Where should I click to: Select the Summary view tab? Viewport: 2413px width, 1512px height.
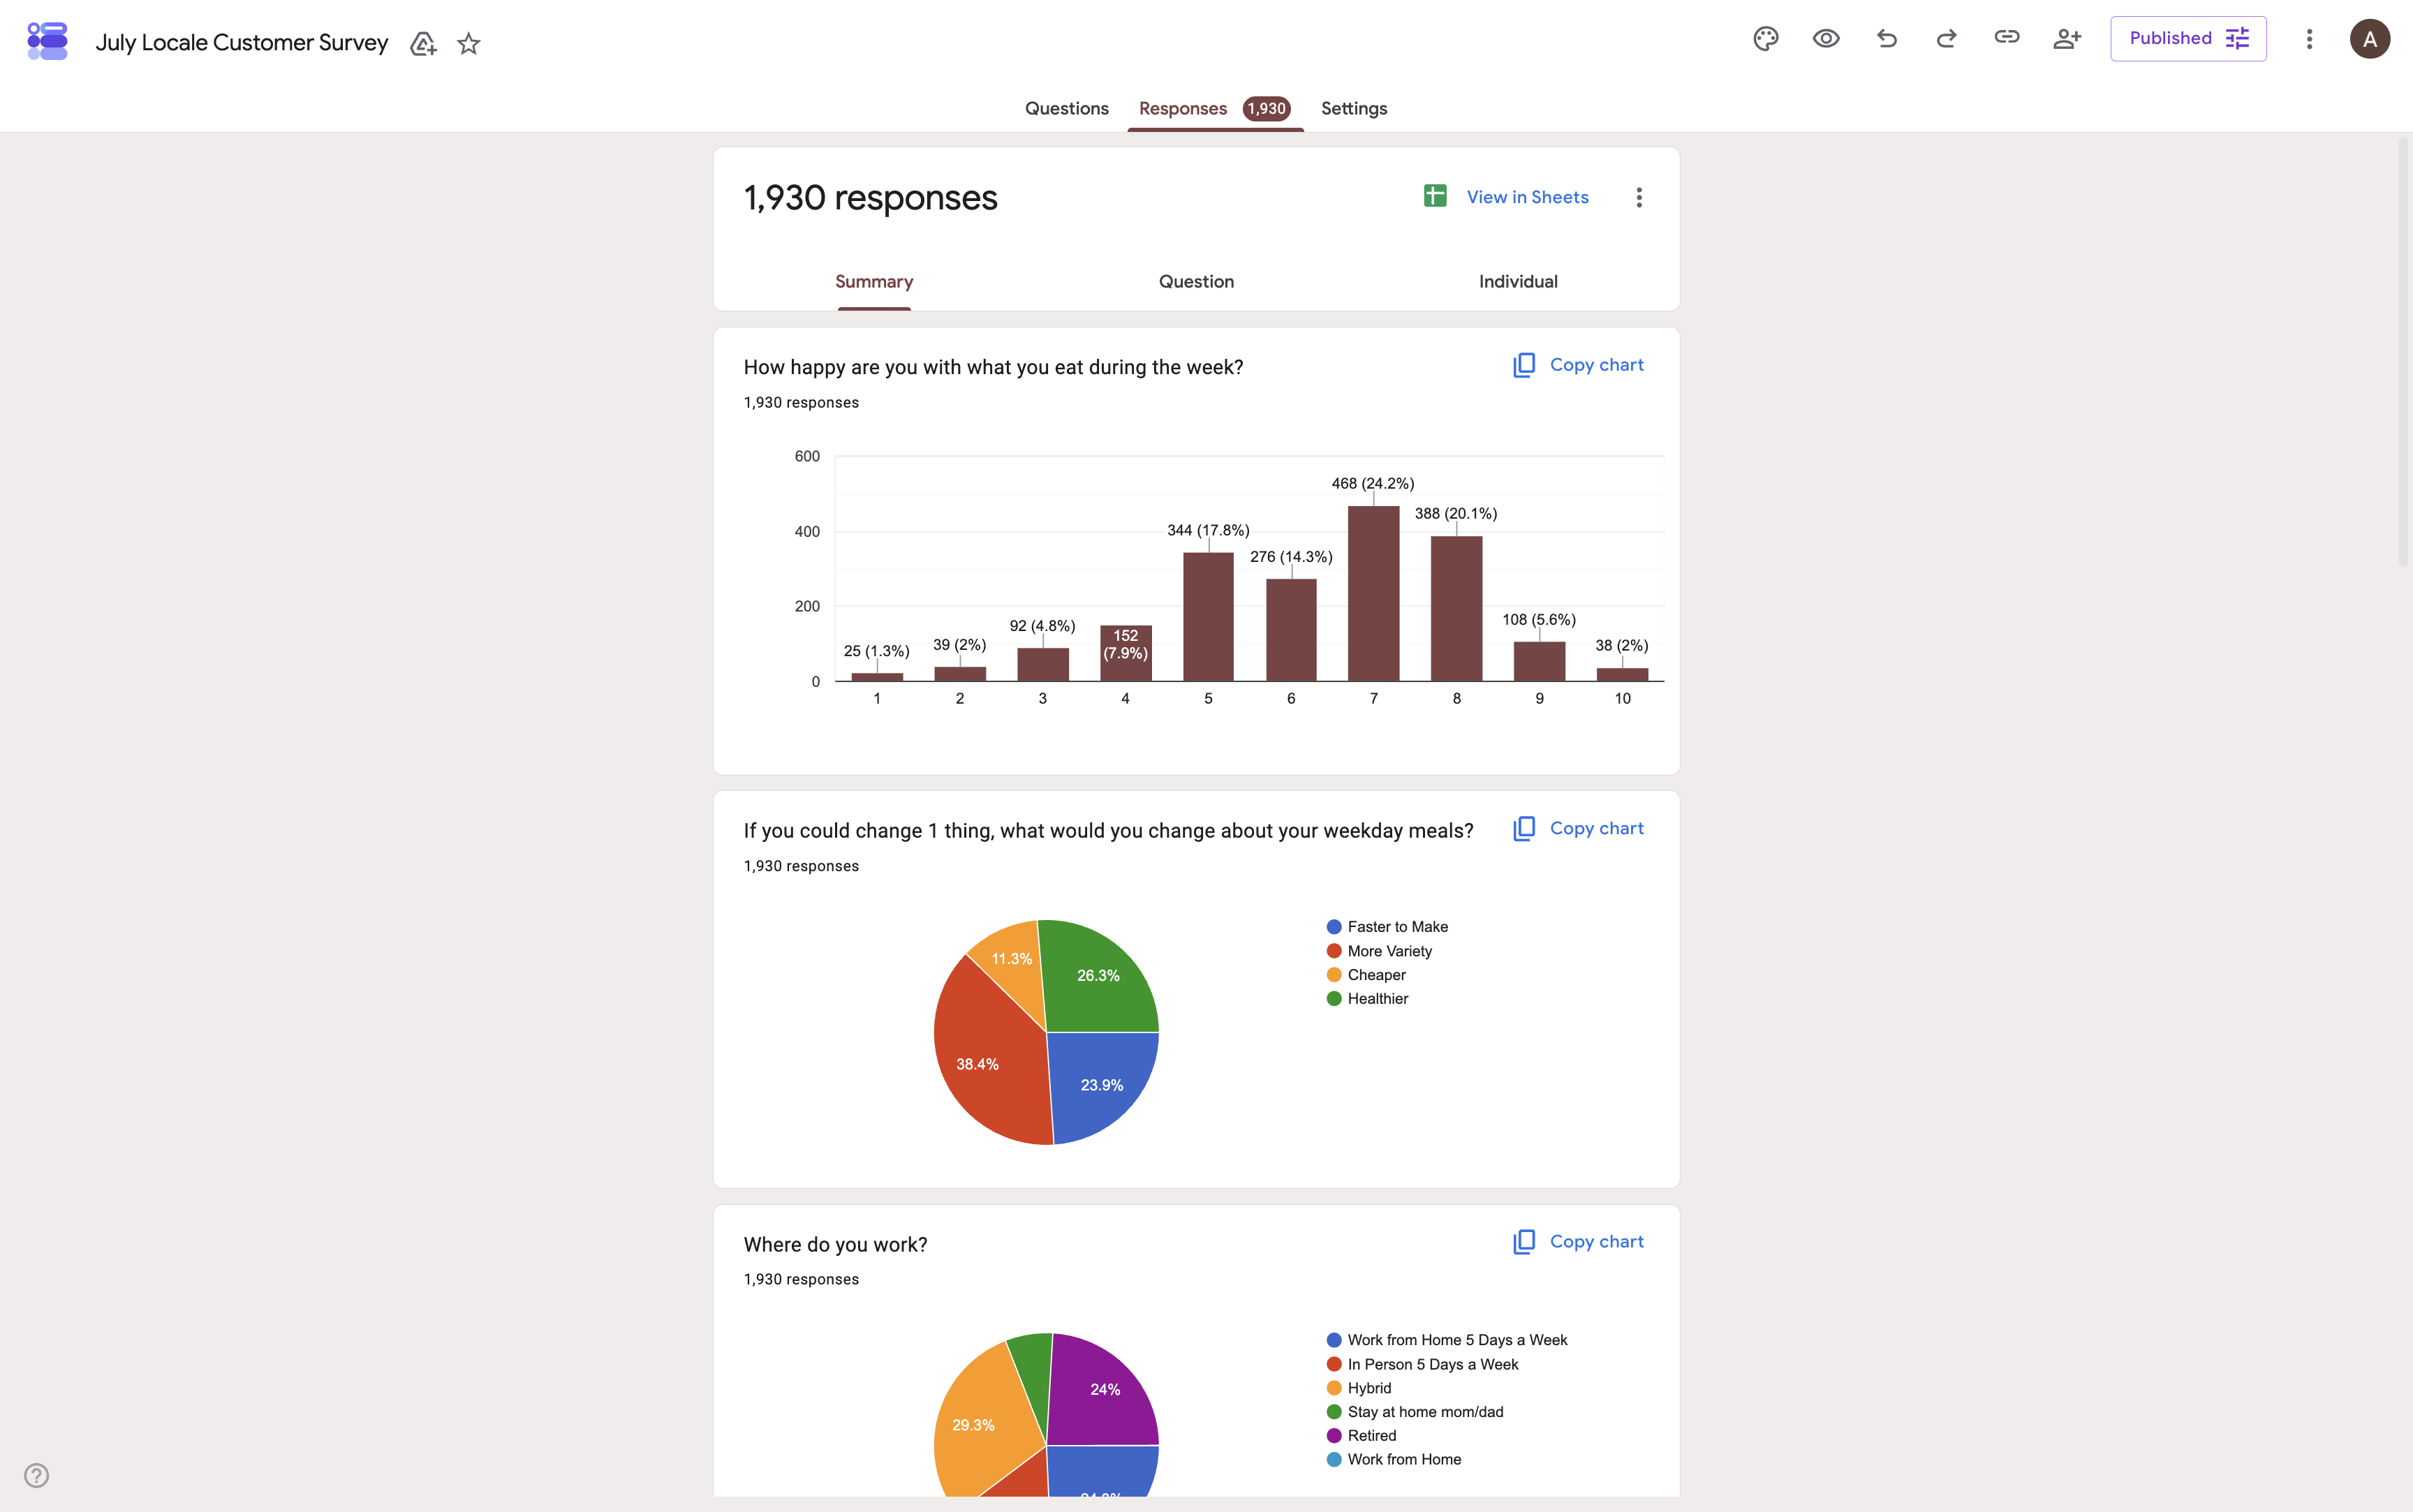[x=874, y=282]
